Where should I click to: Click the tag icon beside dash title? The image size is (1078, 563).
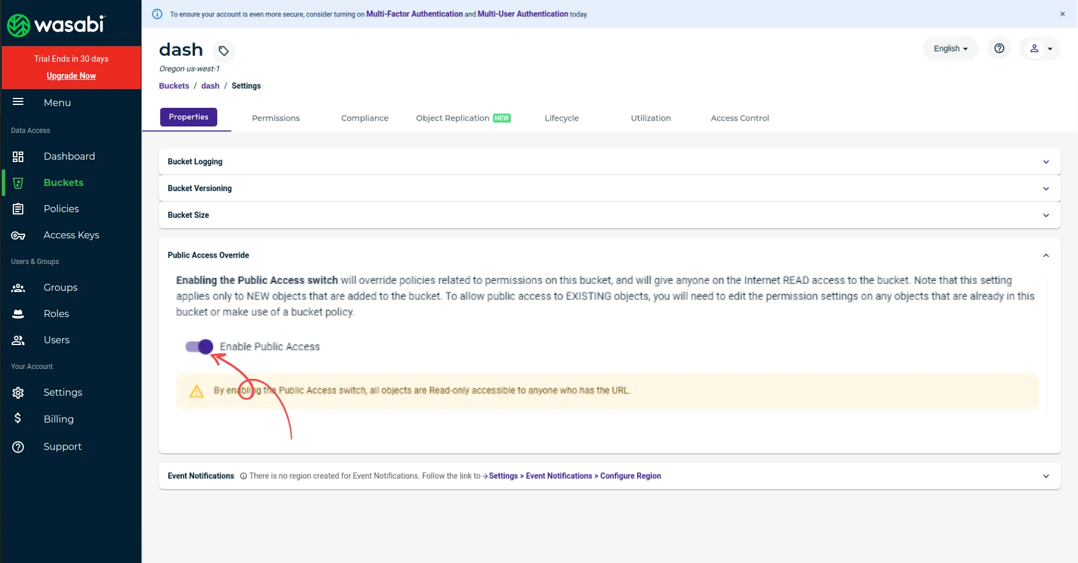pos(224,51)
